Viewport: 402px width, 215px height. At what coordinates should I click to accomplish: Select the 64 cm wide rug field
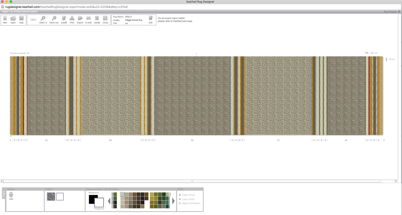coord(111,96)
